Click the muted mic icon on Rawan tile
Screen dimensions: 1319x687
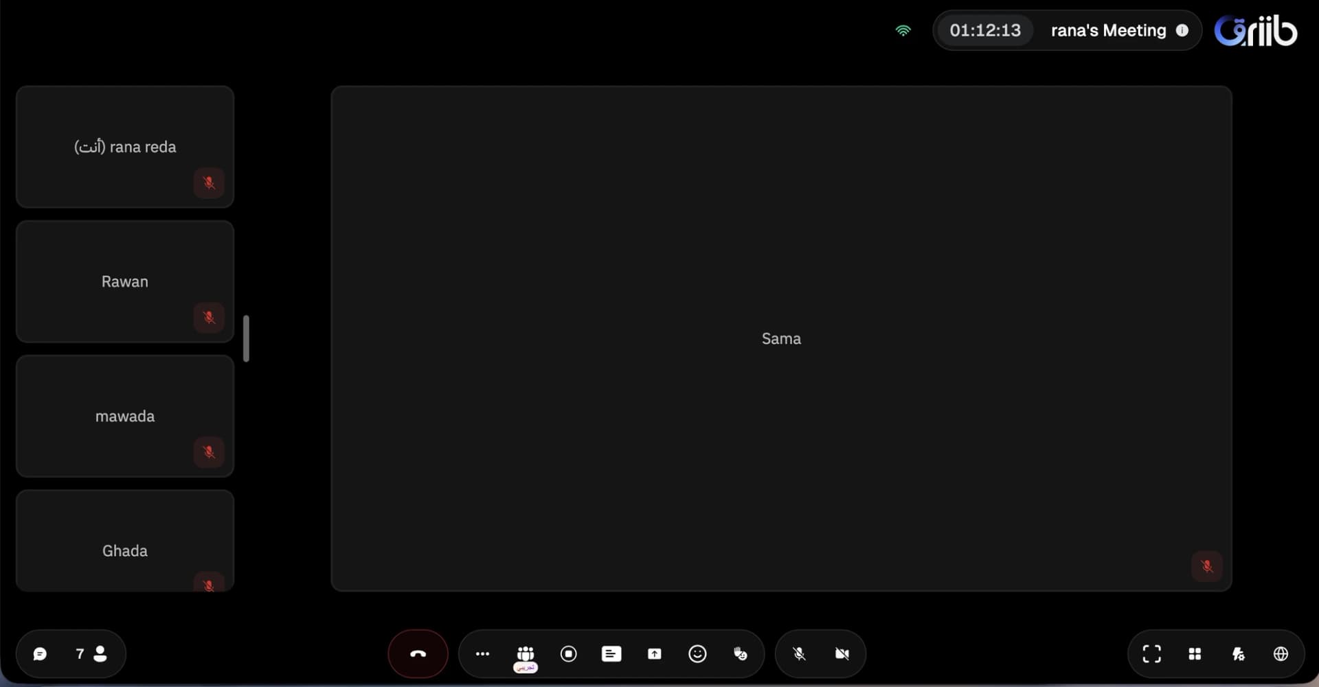click(209, 317)
